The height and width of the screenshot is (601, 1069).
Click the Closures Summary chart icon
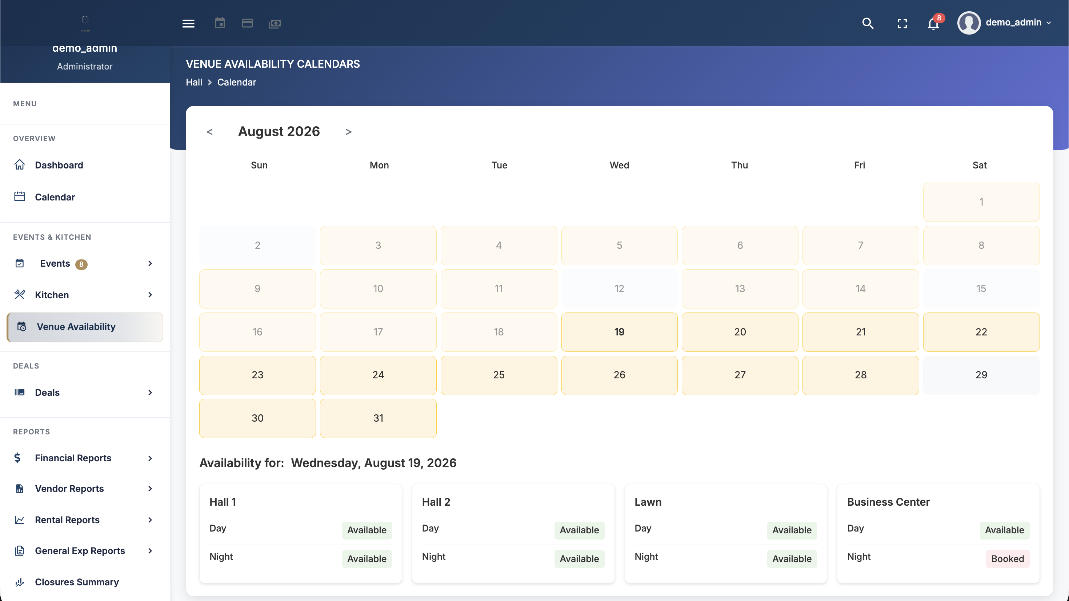point(20,582)
